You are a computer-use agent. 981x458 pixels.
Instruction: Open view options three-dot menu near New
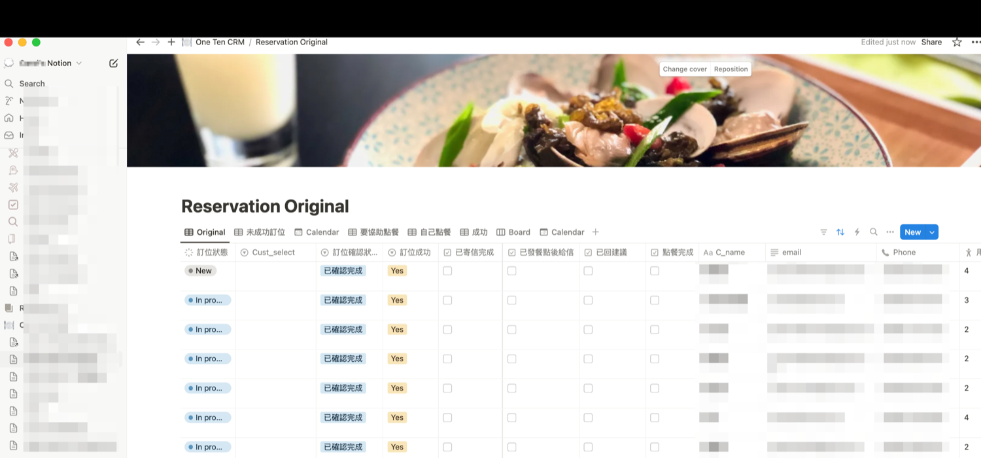[x=890, y=232]
